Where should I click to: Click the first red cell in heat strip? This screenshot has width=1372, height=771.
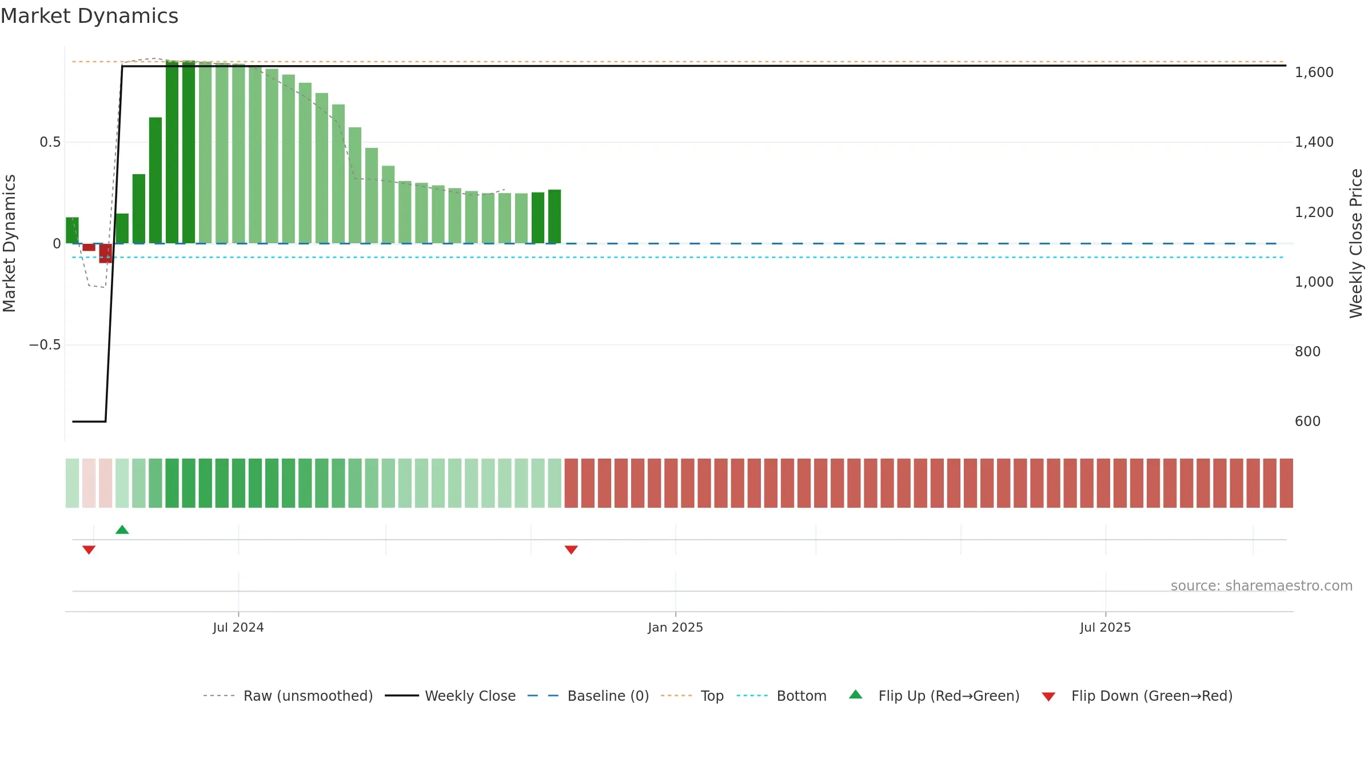[89, 483]
